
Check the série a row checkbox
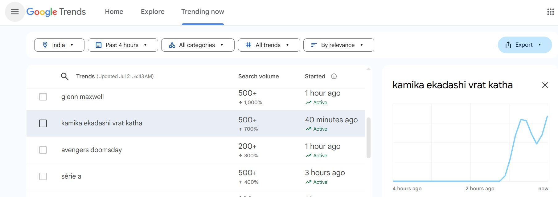43,176
